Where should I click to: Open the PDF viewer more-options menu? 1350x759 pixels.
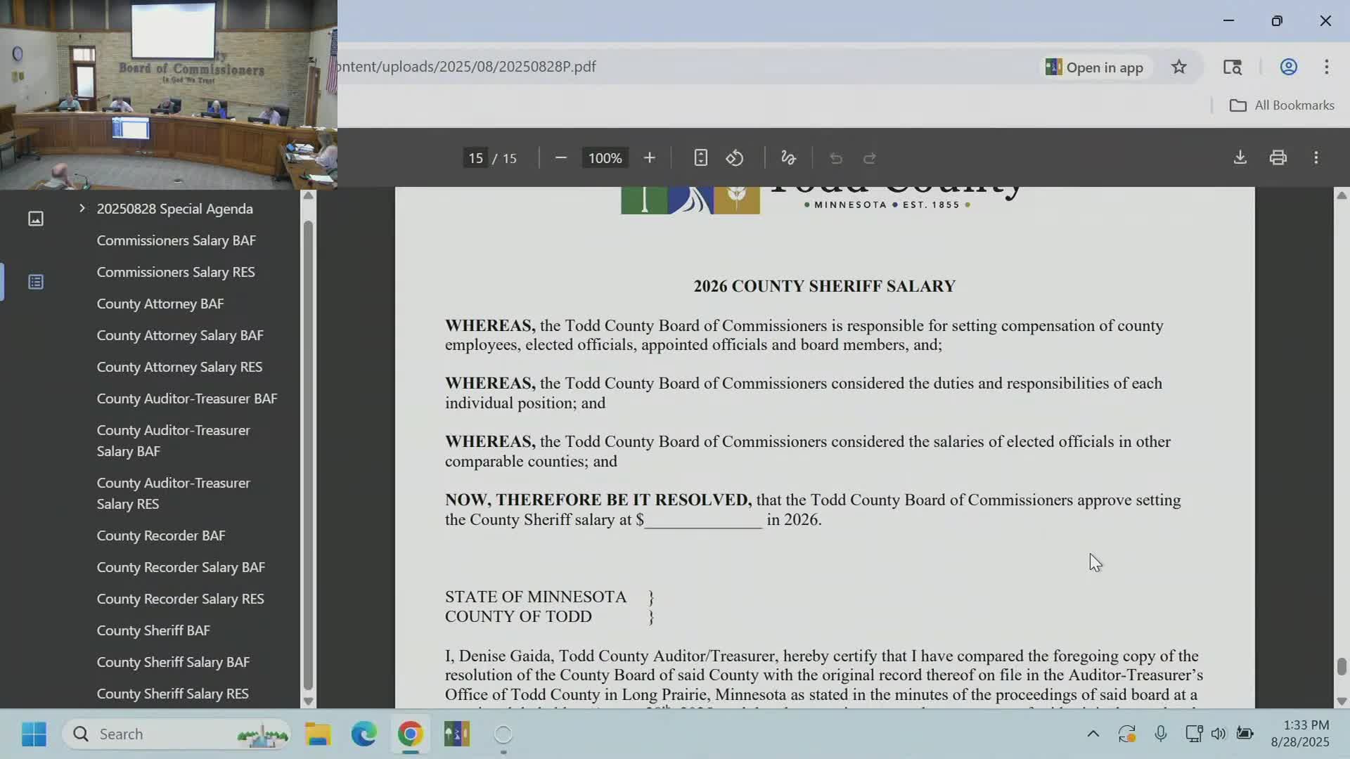1316,157
